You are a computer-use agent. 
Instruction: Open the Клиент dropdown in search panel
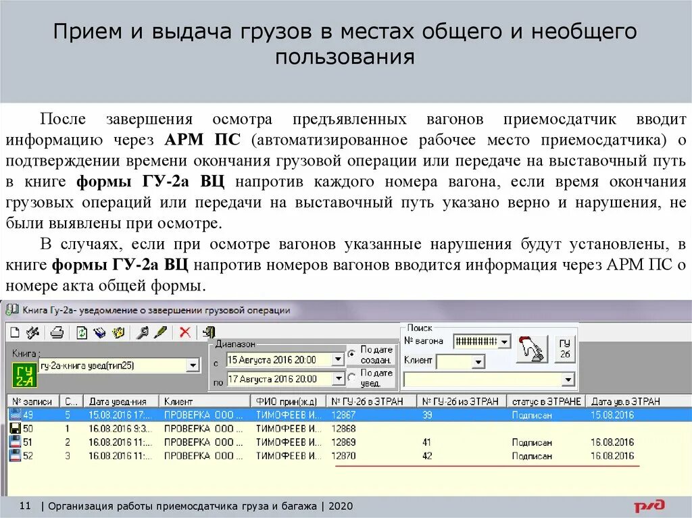point(478,362)
